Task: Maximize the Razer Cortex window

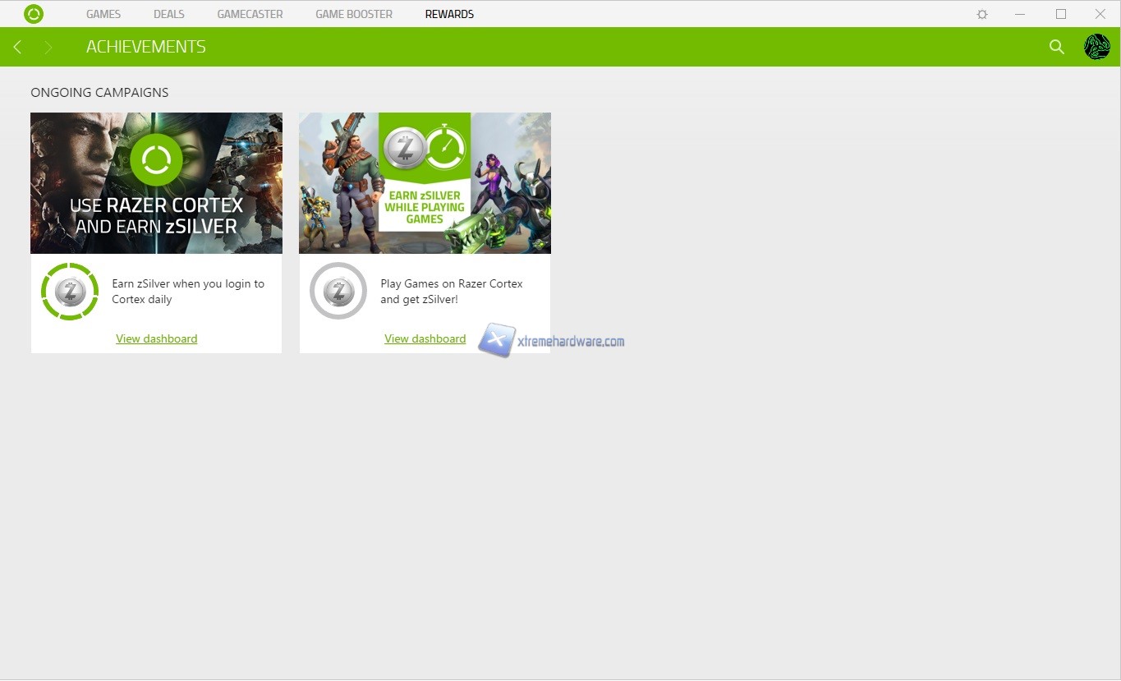Action: tap(1061, 14)
